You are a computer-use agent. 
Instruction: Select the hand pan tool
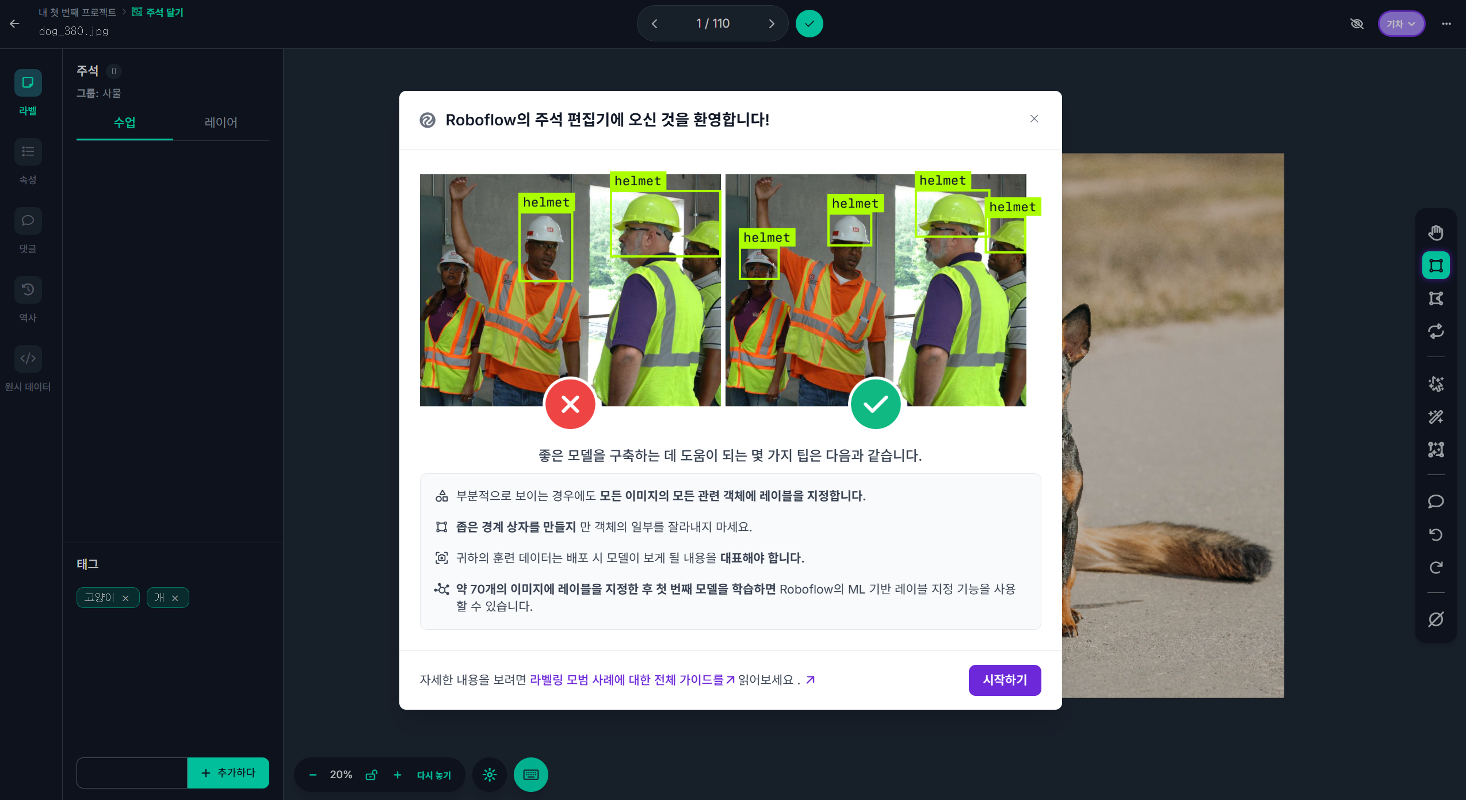(1436, 233)
